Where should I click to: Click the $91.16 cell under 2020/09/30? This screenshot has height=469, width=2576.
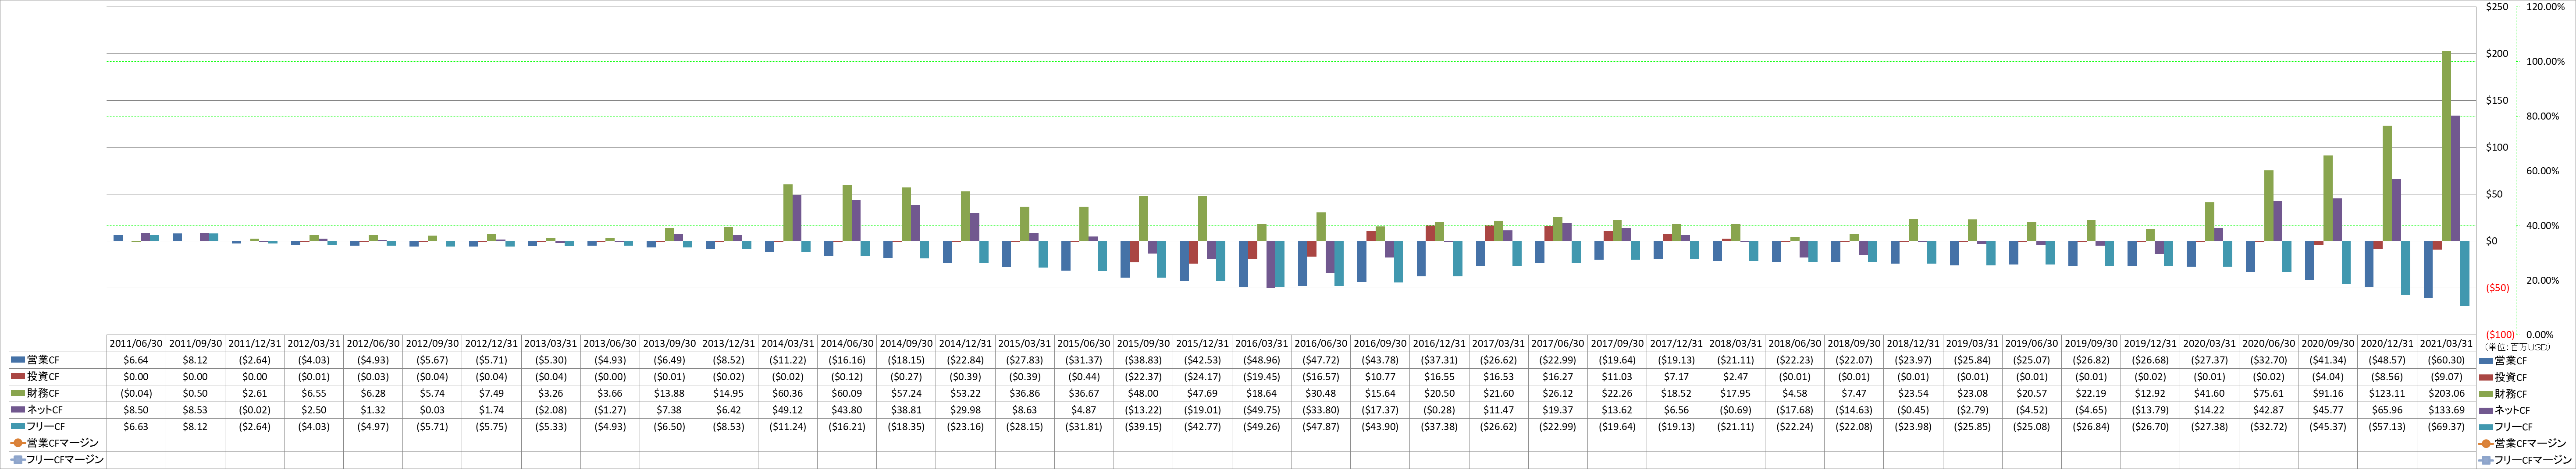click(x=2328, y=393)
